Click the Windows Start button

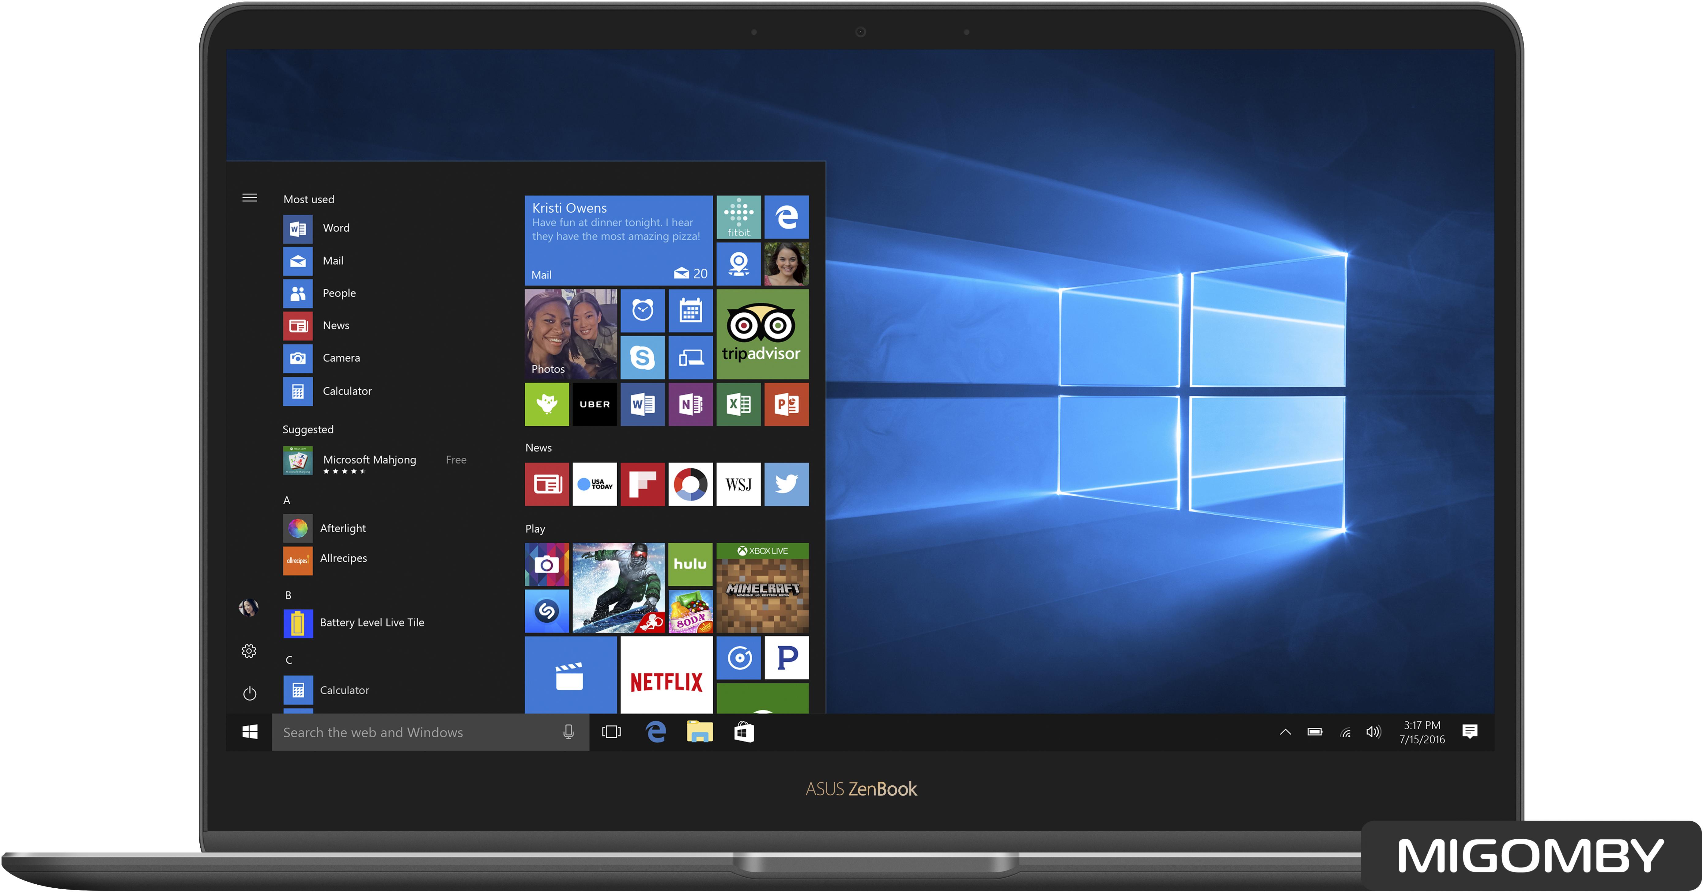(x=249, y=732)
